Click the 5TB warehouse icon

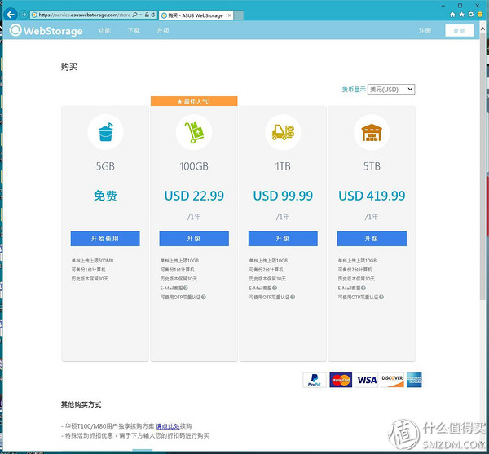[x=372, y=132]
